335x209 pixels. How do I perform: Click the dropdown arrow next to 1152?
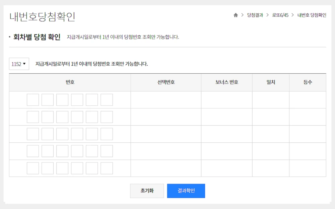[24, 64]
